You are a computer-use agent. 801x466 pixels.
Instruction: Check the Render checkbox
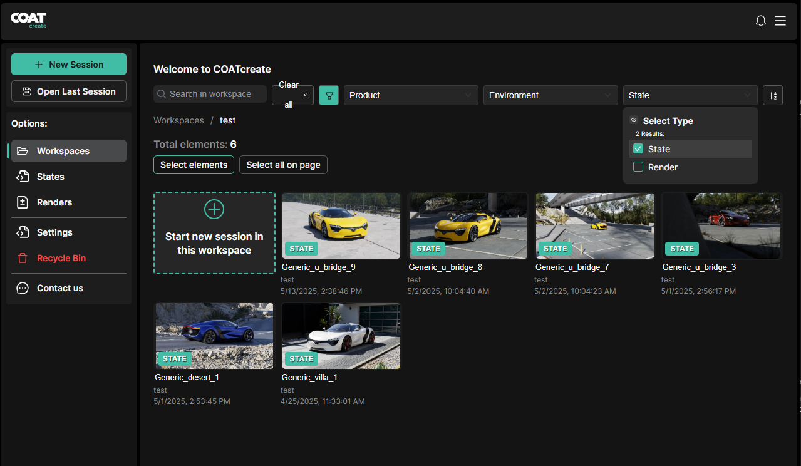pyautogui.click(x=638, y=167)
